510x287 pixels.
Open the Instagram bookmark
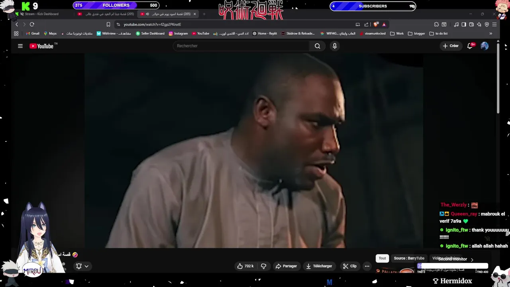coord(178,33)
